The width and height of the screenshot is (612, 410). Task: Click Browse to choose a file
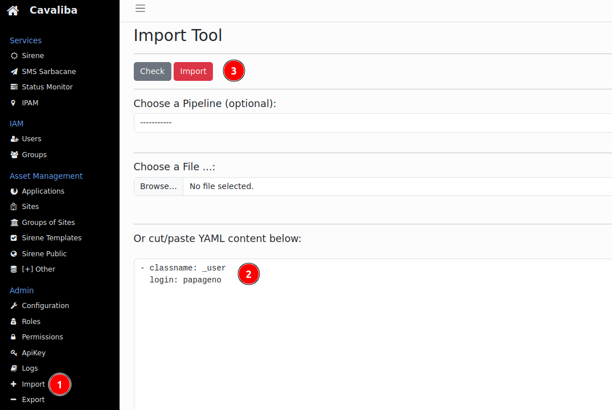tap(158, 186)
